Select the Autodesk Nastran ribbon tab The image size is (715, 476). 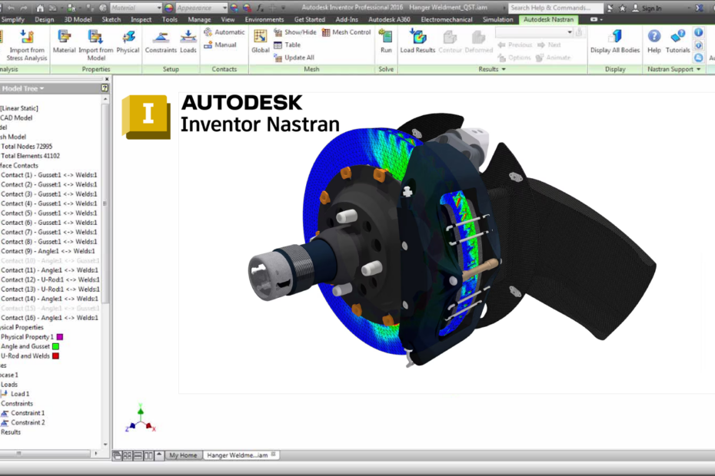(x=549, y=20)
